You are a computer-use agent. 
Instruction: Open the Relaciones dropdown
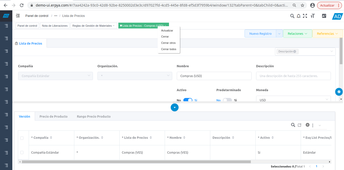tap(297, 33)
